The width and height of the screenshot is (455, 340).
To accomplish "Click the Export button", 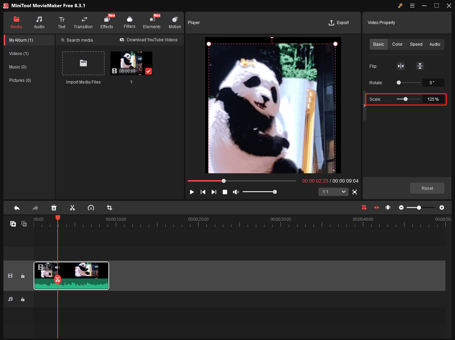I will [x=339, y=23].
